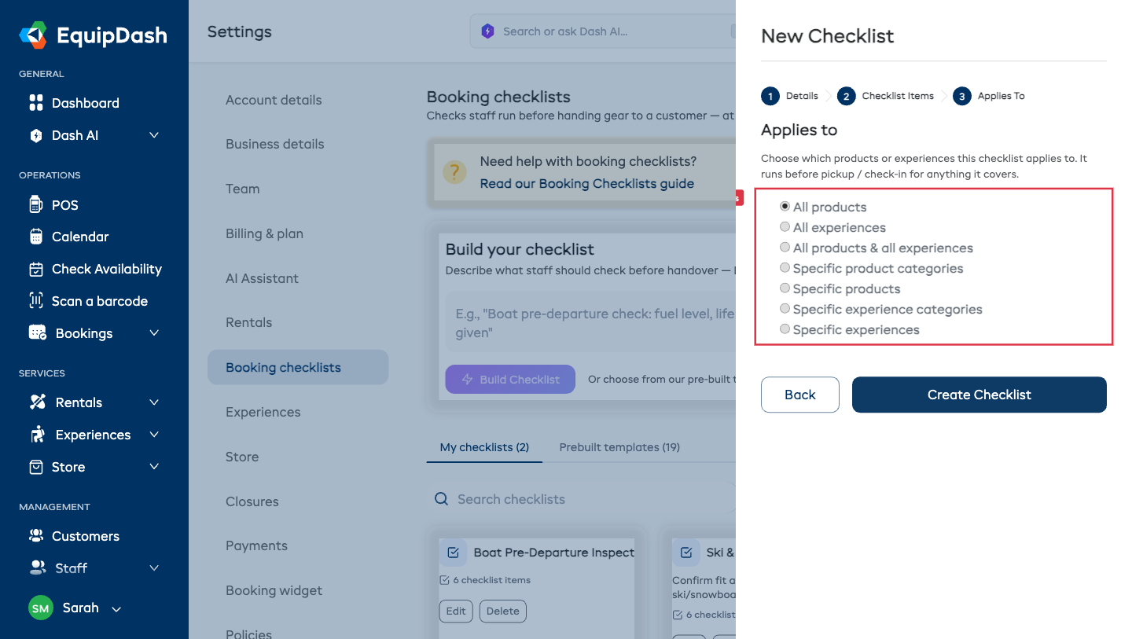Click the Ski checklist card icon
Screen dimensions: 1132x639
[685, 553]
